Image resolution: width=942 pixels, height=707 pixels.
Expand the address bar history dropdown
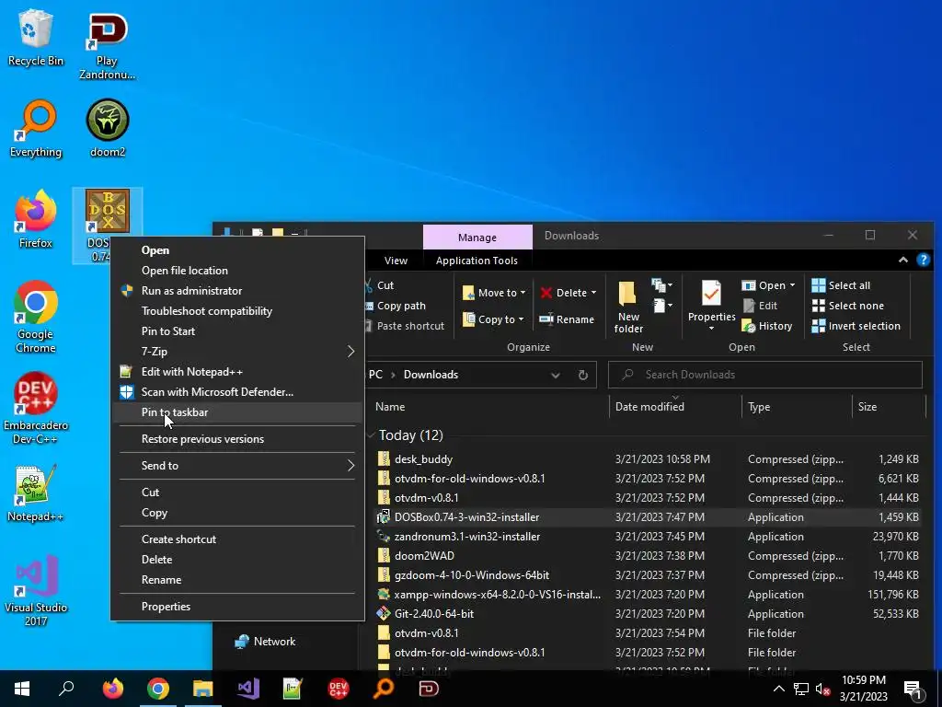point(555,375)
